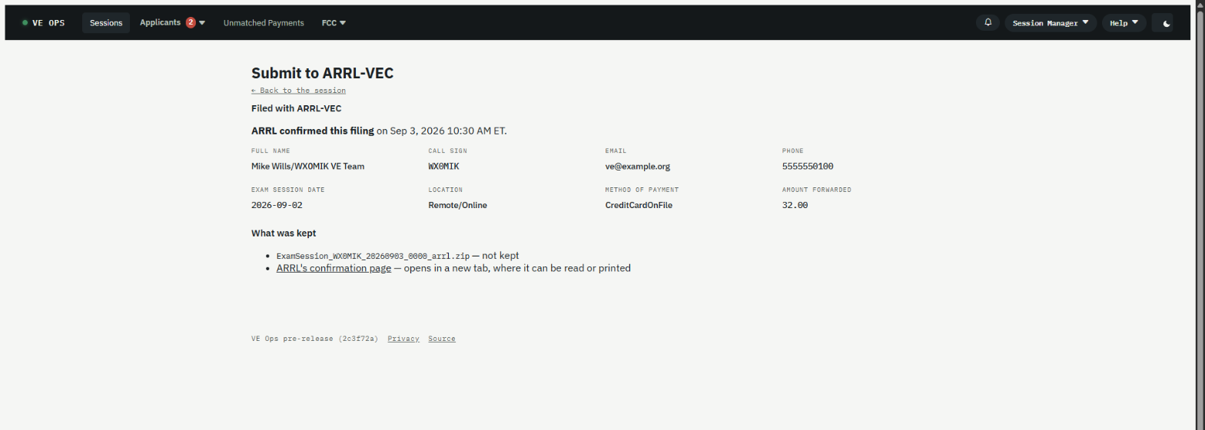Select amount forwarded 32.00
Image resolution: width=1205 pixels, height=430 pixels.
pyautogui.click(x=795, y=205)
